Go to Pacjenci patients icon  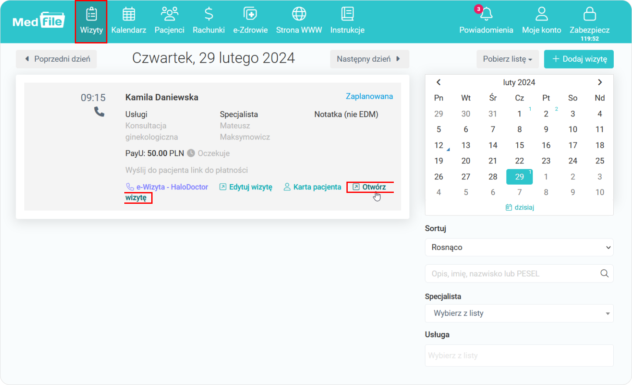click(170, 14)
